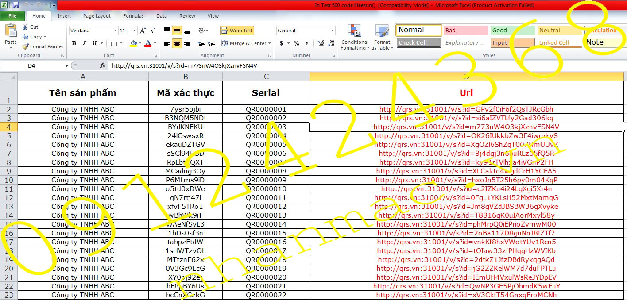This screenshot has width=627, height=300.
Task: Switch to the Page Layout tab
Action: 97,16
